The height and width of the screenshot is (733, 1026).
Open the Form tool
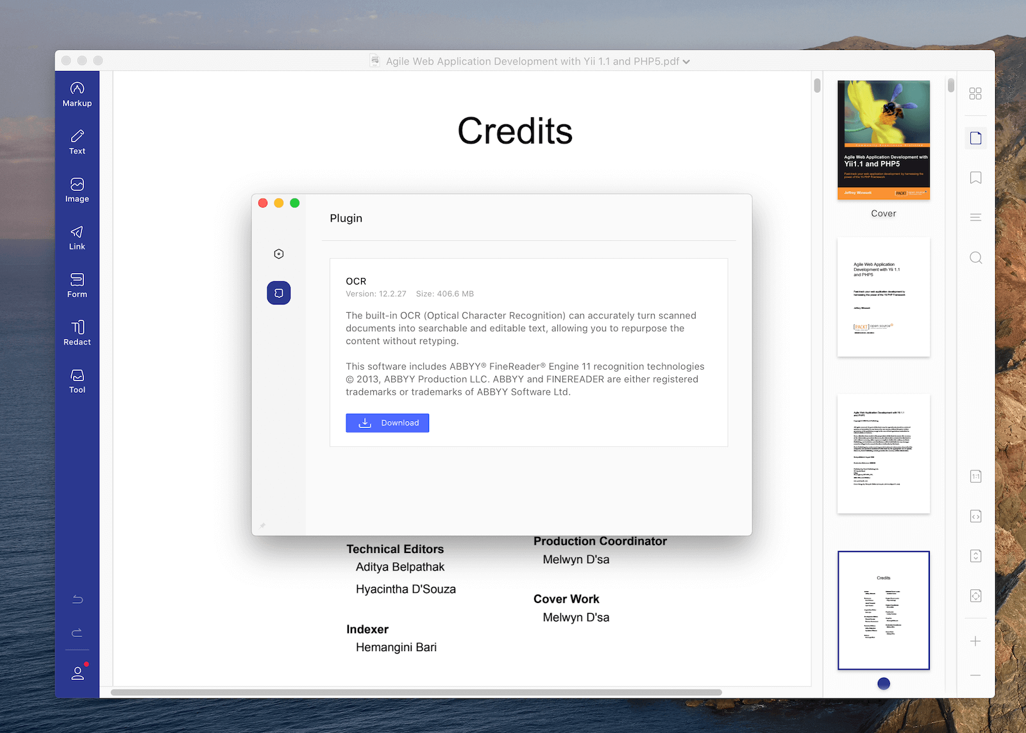(x=77, y=286)
